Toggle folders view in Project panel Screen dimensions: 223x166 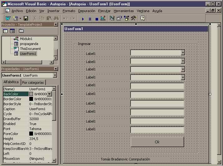[21, 31]
